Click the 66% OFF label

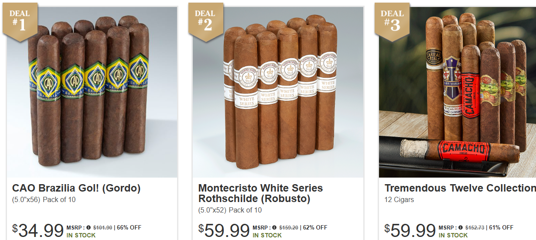coord(130,227)
